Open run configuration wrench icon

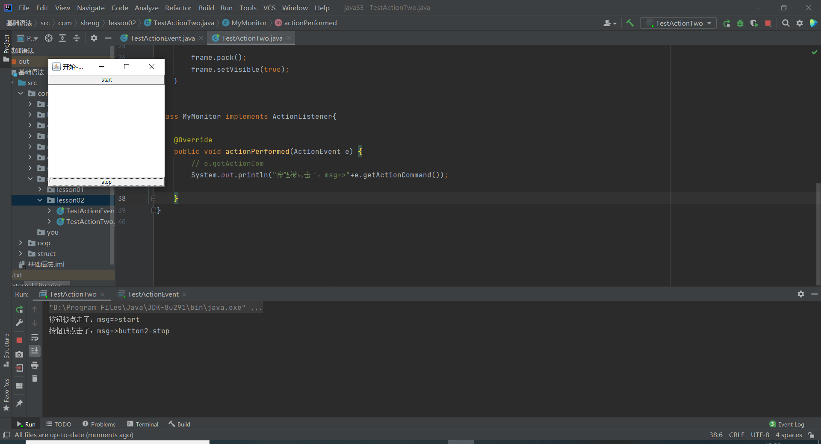pyautogui.click(x=19, y=323)
